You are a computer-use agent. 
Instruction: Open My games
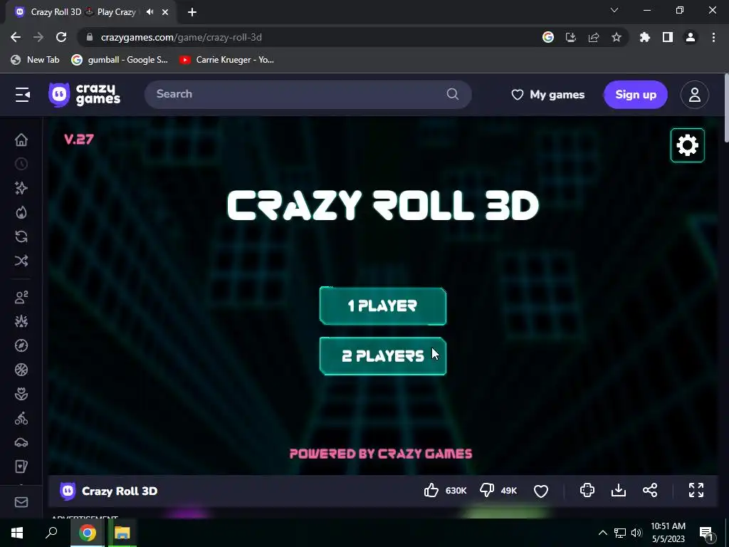point(547,95)
